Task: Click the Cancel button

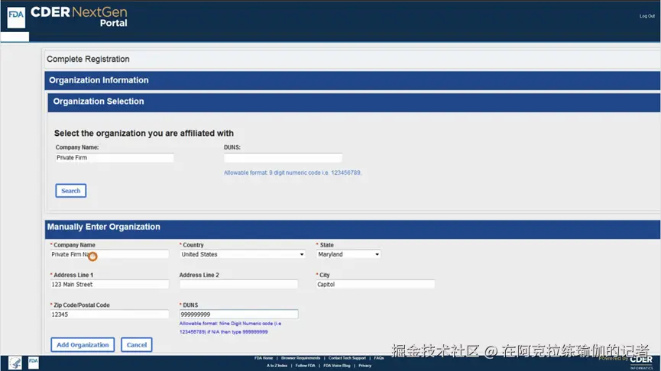Action: click(137, 345)
